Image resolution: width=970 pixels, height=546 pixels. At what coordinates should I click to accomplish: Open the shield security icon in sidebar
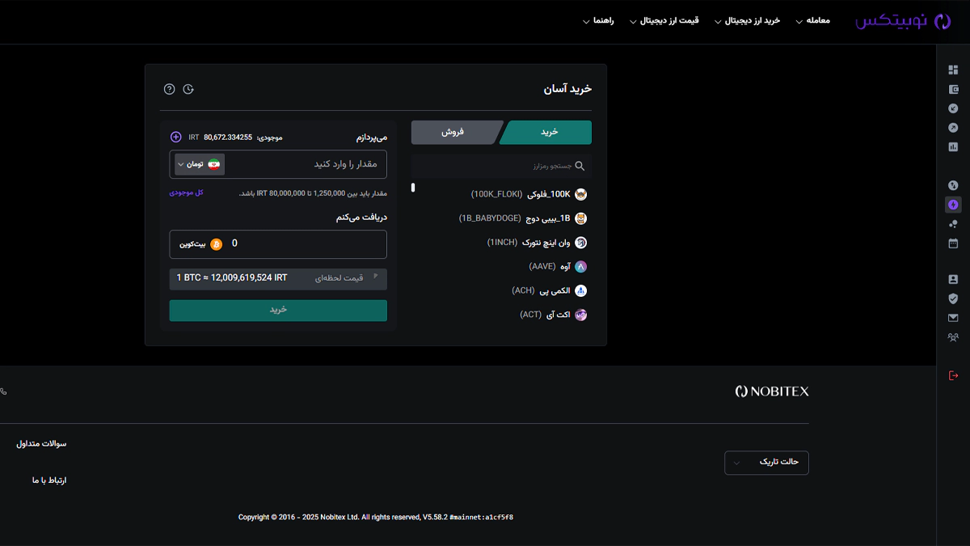click(953, 298)
